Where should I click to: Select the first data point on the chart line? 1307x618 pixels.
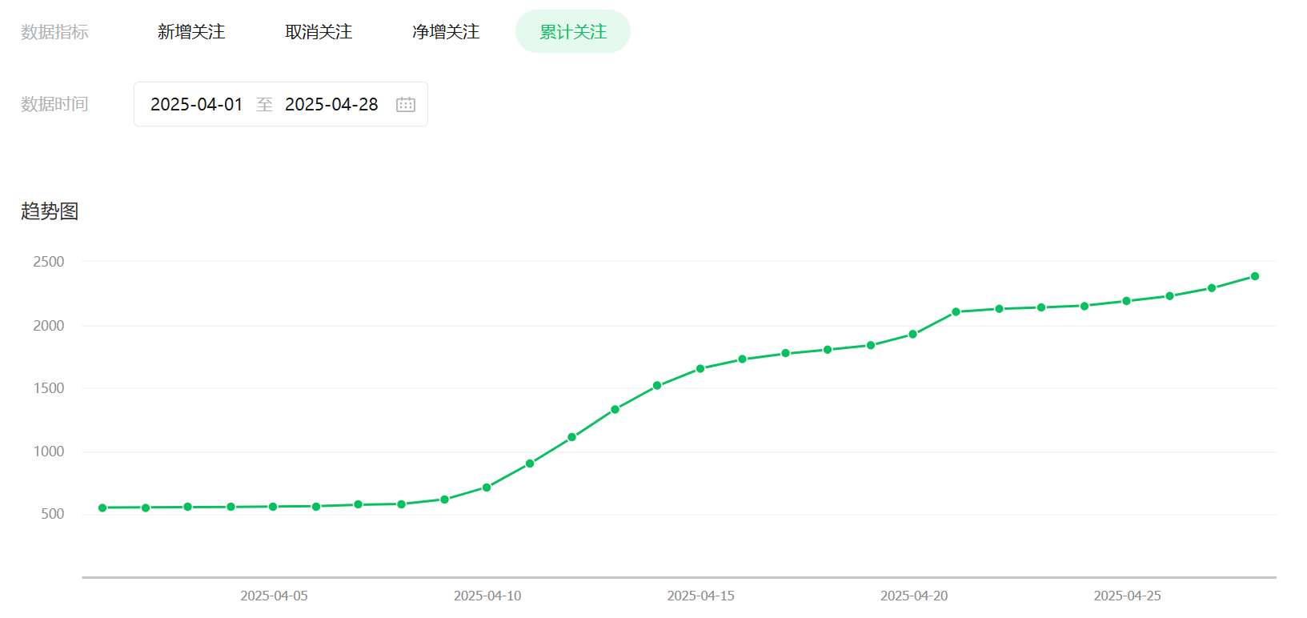pyautogui.click(x=102, y=508)
